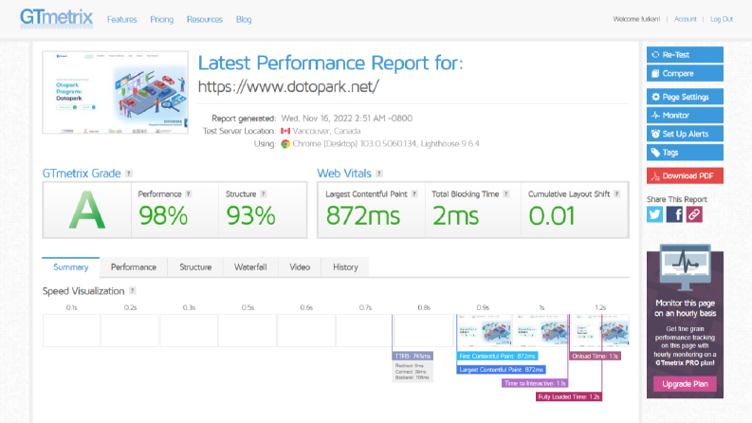Image resolution: width=752 pixels, height=423 pixels.
Task: Click the TTFB 745ms marker
Action: point(413,356)
